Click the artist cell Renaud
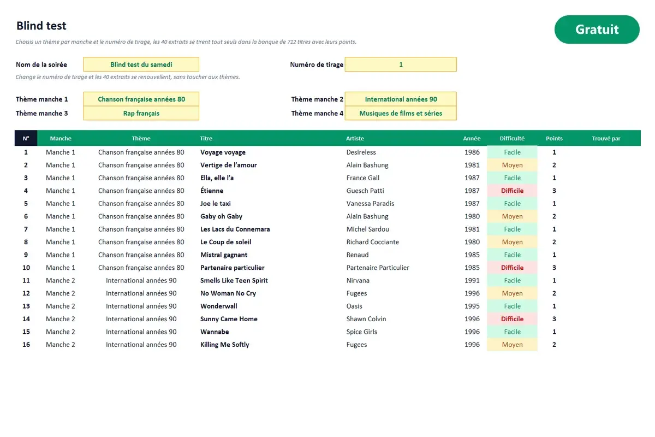Image resolution: width=655 pixels, height=437 pixels. point(358,255)
